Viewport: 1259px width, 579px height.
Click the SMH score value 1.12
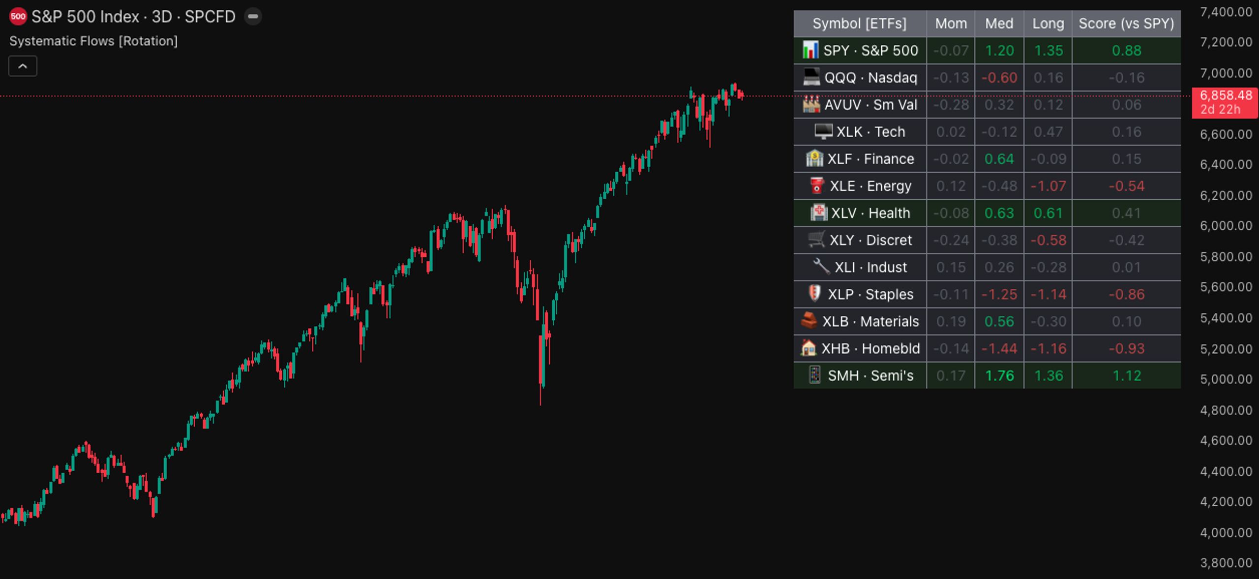pyautogui.click(x=1127, y=376)
